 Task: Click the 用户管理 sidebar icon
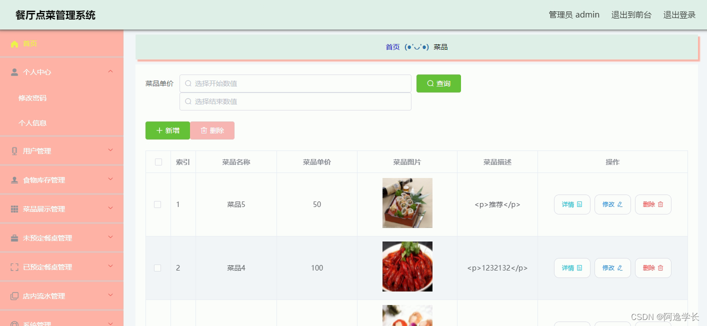14,151
